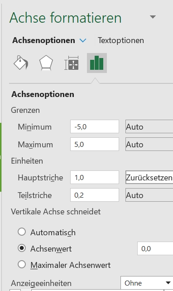Click the Auto button beside Maximum
The image size is (173, 291).
pyautogui.click(x=149, y=144)
